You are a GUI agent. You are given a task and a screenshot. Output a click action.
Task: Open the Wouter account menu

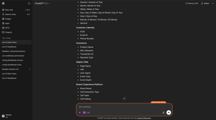click(16, 116)
